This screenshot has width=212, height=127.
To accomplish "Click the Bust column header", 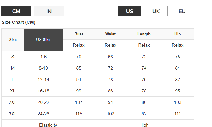I will coord(79,34).
